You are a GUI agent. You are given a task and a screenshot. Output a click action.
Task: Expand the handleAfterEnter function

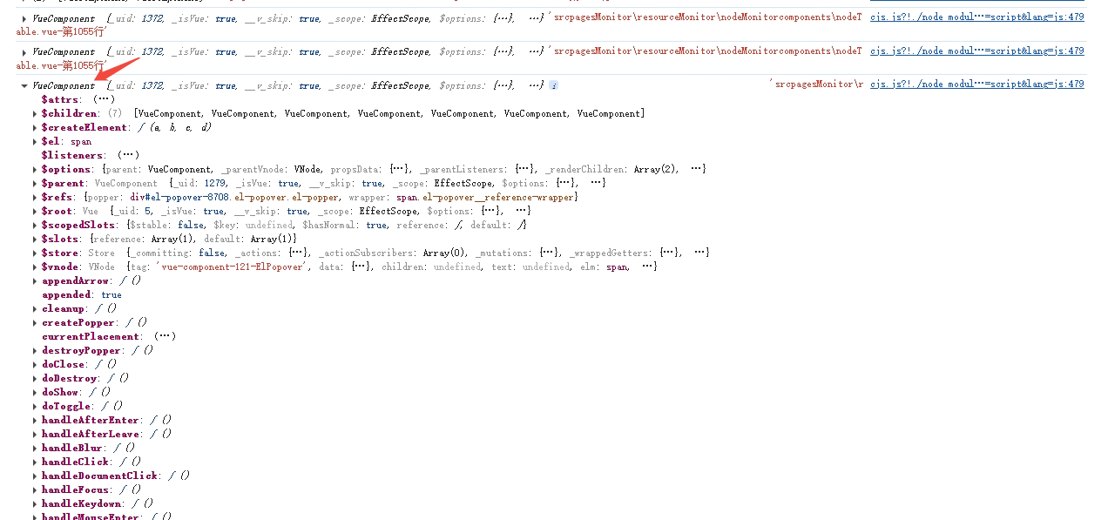point(35,420)
